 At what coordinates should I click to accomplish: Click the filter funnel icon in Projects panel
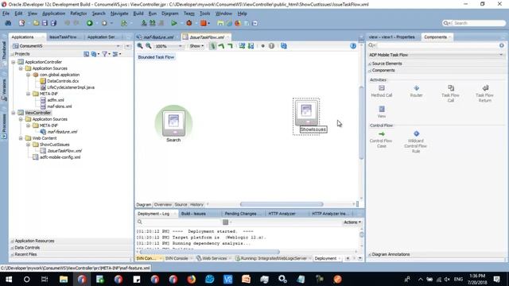(104, 54)
